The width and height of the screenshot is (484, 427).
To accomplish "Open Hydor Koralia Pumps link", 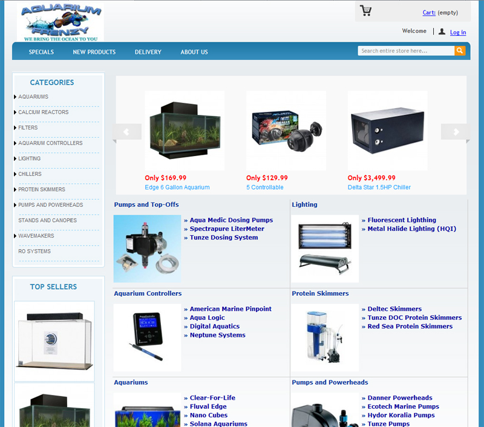I will click(x=401, y=415).
